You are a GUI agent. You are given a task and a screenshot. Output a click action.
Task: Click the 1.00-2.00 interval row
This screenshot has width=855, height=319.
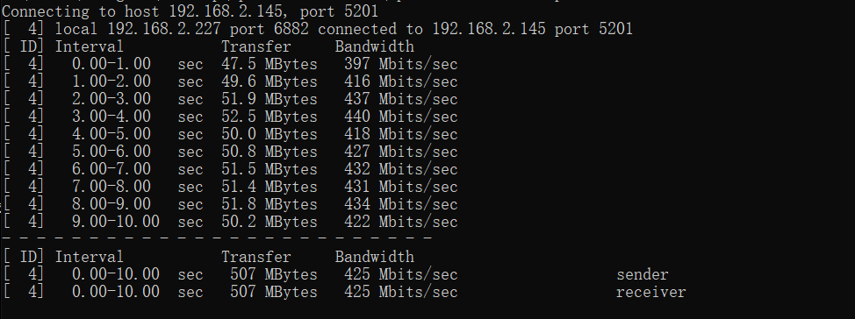point(230,82)
